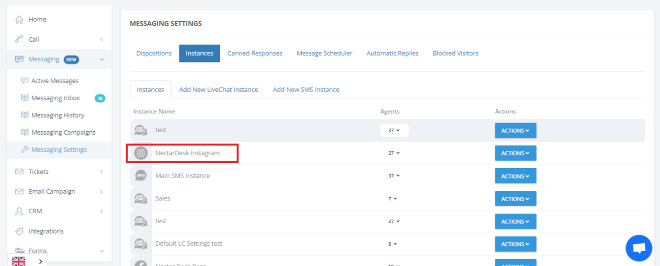The image size is (660, 266).
Task: Open agents dropdown for NectarDesk Instagram
Action: [394, 153]
